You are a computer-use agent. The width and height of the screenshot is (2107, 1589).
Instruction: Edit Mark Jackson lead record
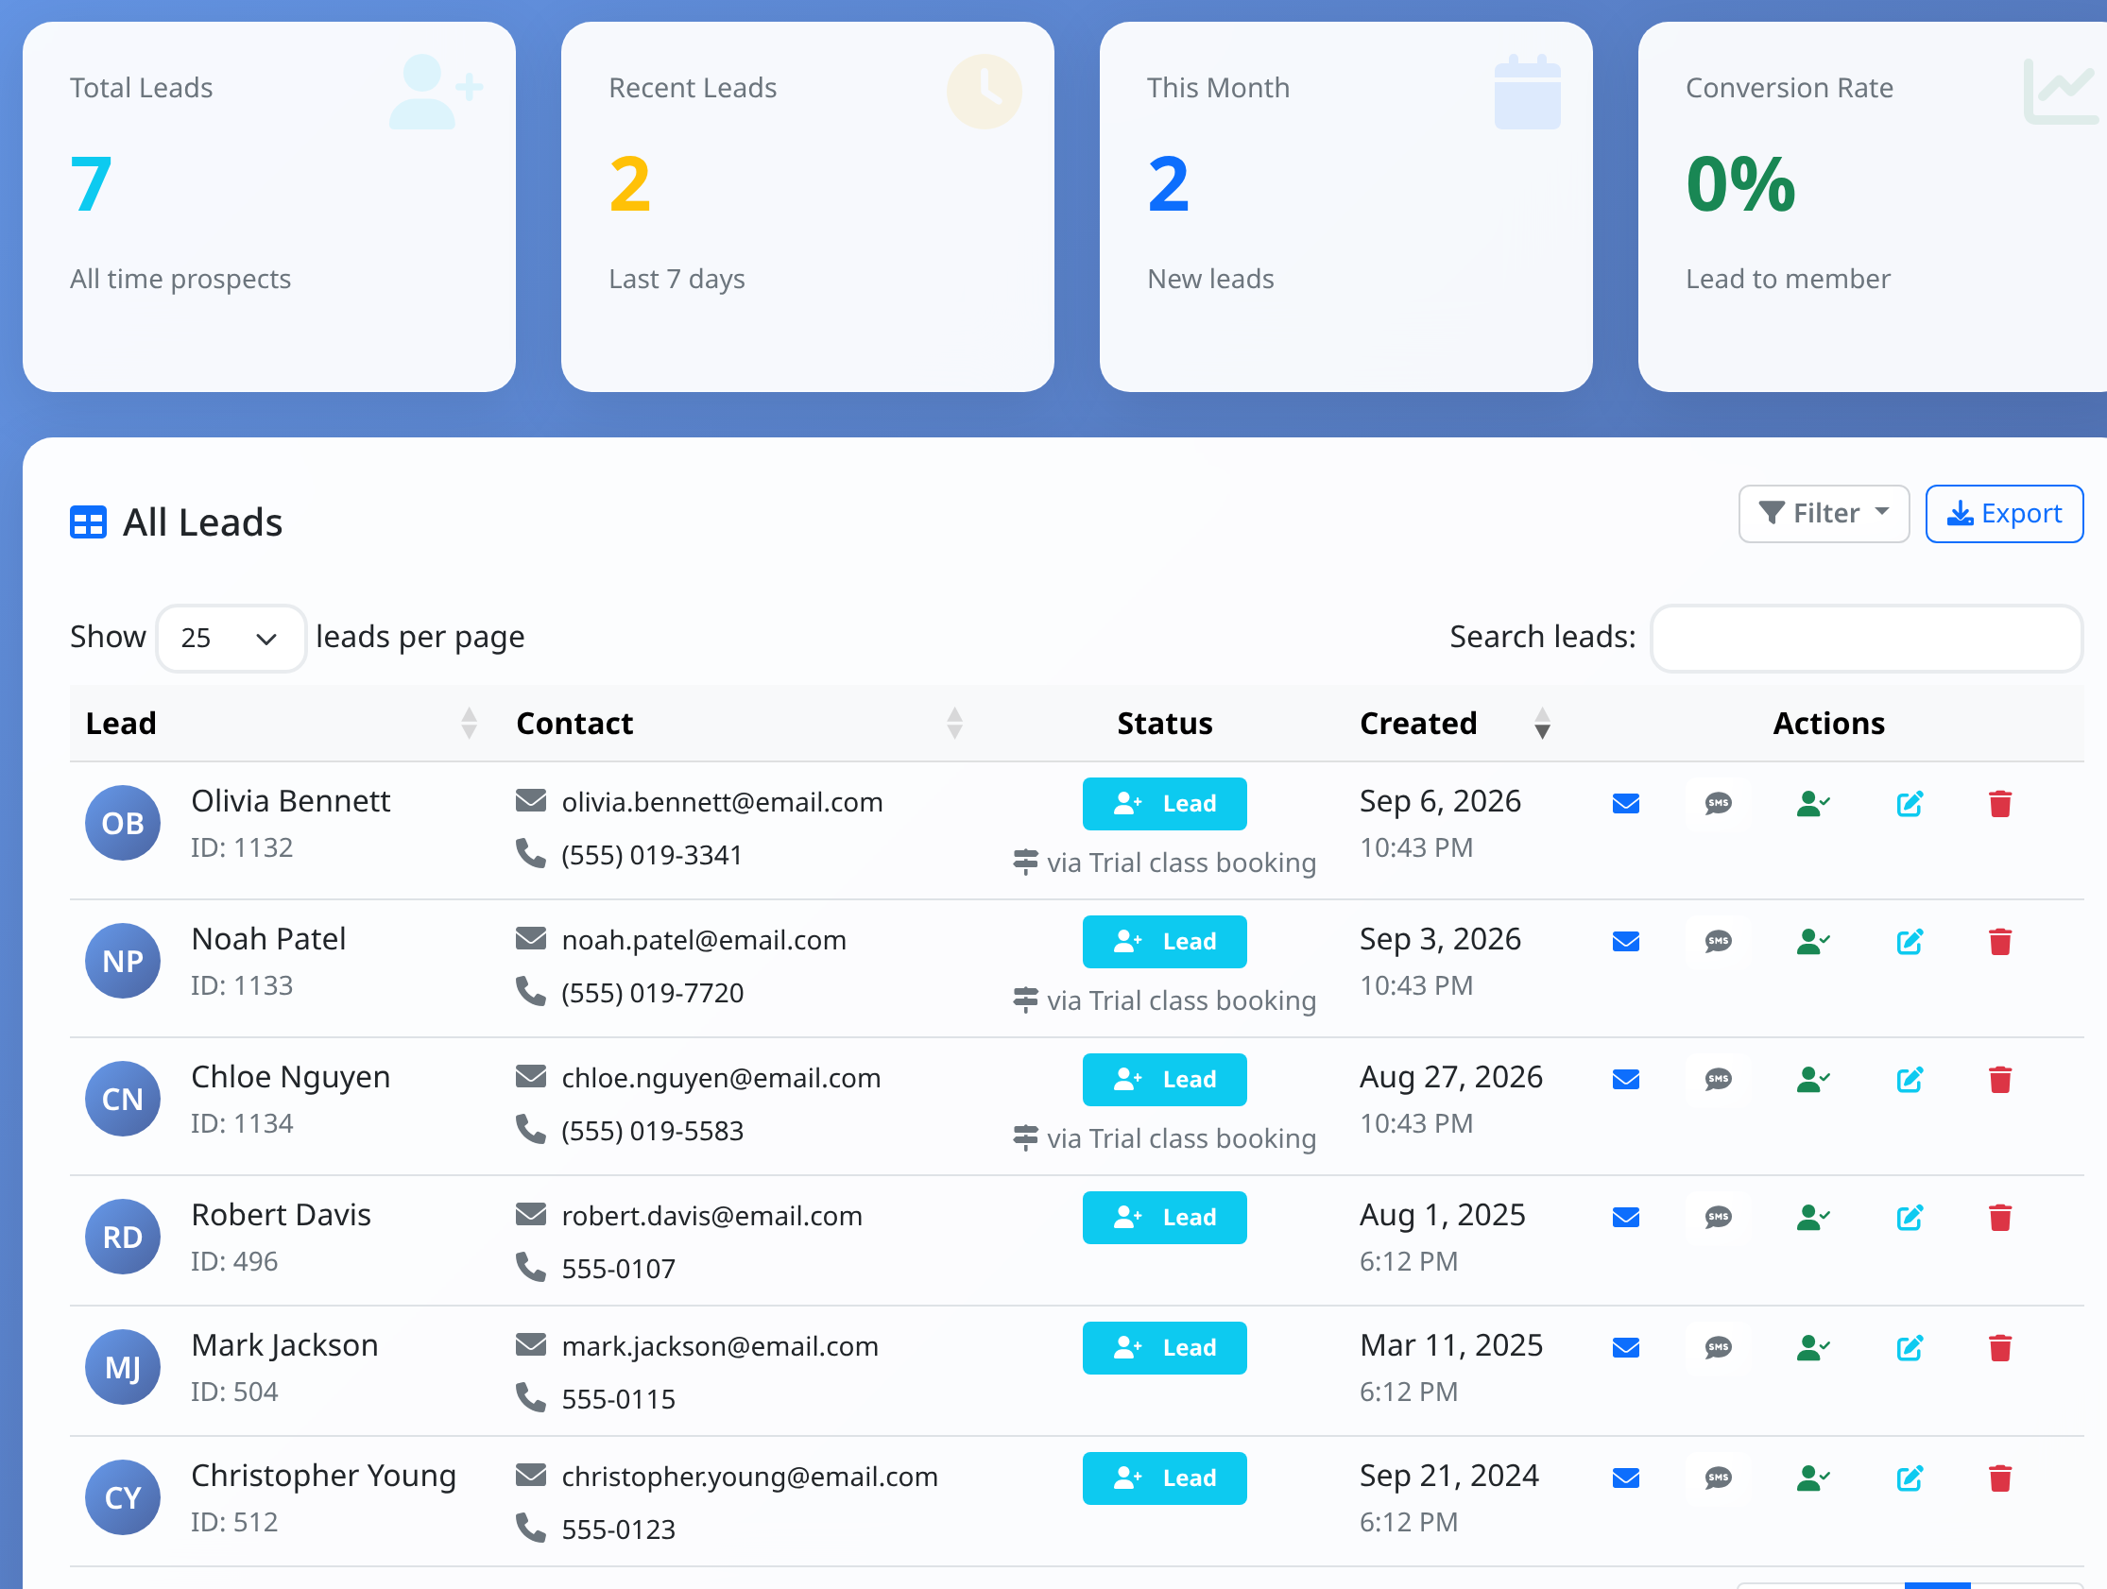(1910, 1349)
